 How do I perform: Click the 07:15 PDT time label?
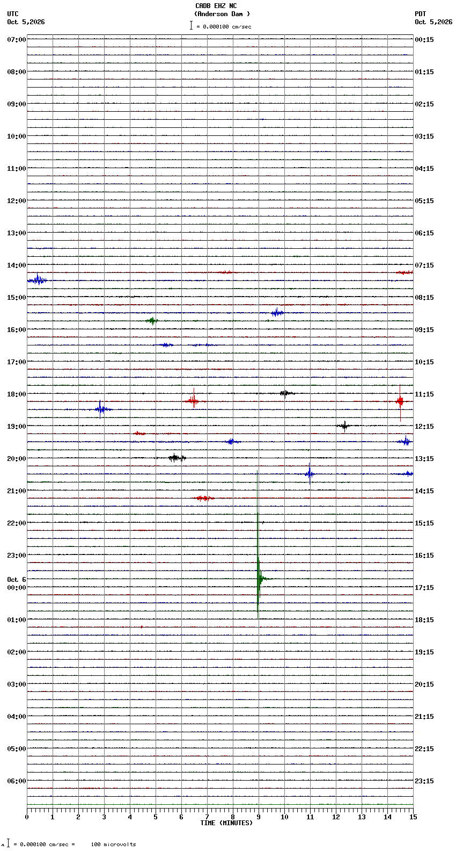point(424,265)
